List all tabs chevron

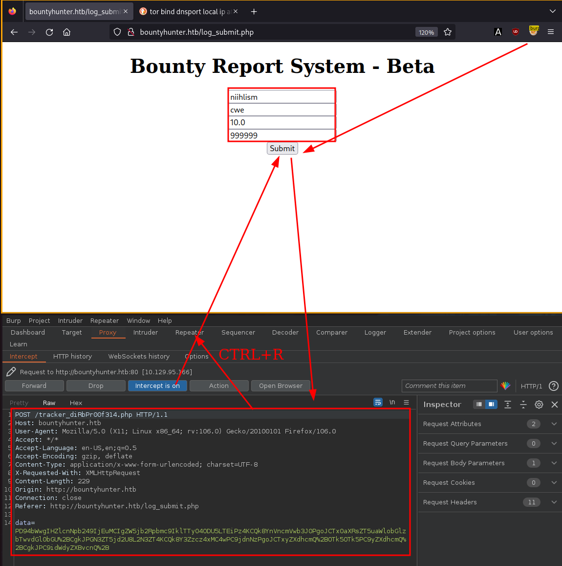point(552,11)
